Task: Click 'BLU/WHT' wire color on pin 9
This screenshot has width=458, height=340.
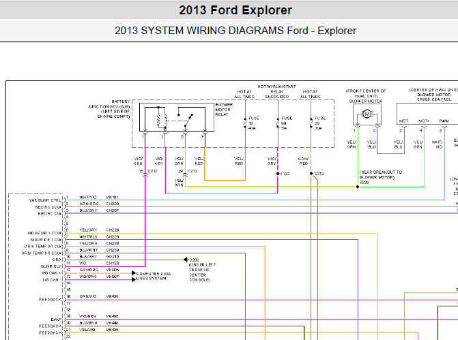Action: point(88,250)
